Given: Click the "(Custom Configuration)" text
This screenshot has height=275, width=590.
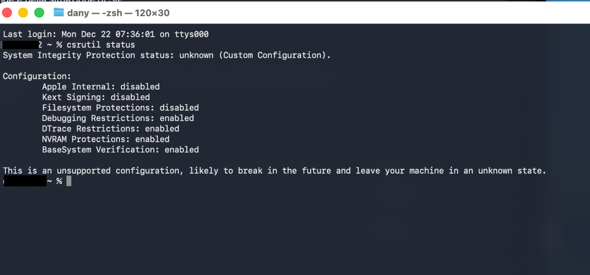Looking at the screenshot, I should tap(274, 55).
